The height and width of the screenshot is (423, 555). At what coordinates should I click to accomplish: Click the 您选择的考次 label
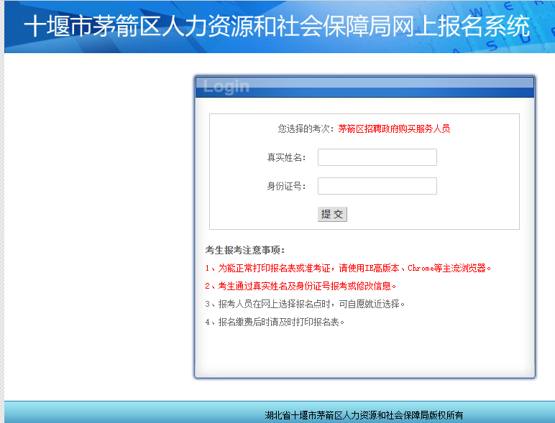pyautogui.click(x=306, y=129)
